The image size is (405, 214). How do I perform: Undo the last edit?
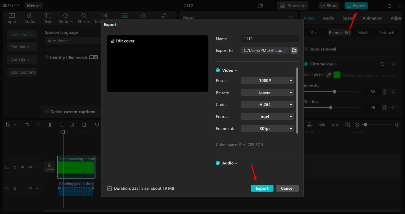(x=27, y=125)
